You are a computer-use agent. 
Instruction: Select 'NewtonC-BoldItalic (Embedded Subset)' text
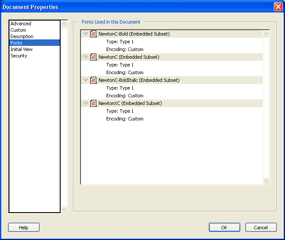point(139,80)
